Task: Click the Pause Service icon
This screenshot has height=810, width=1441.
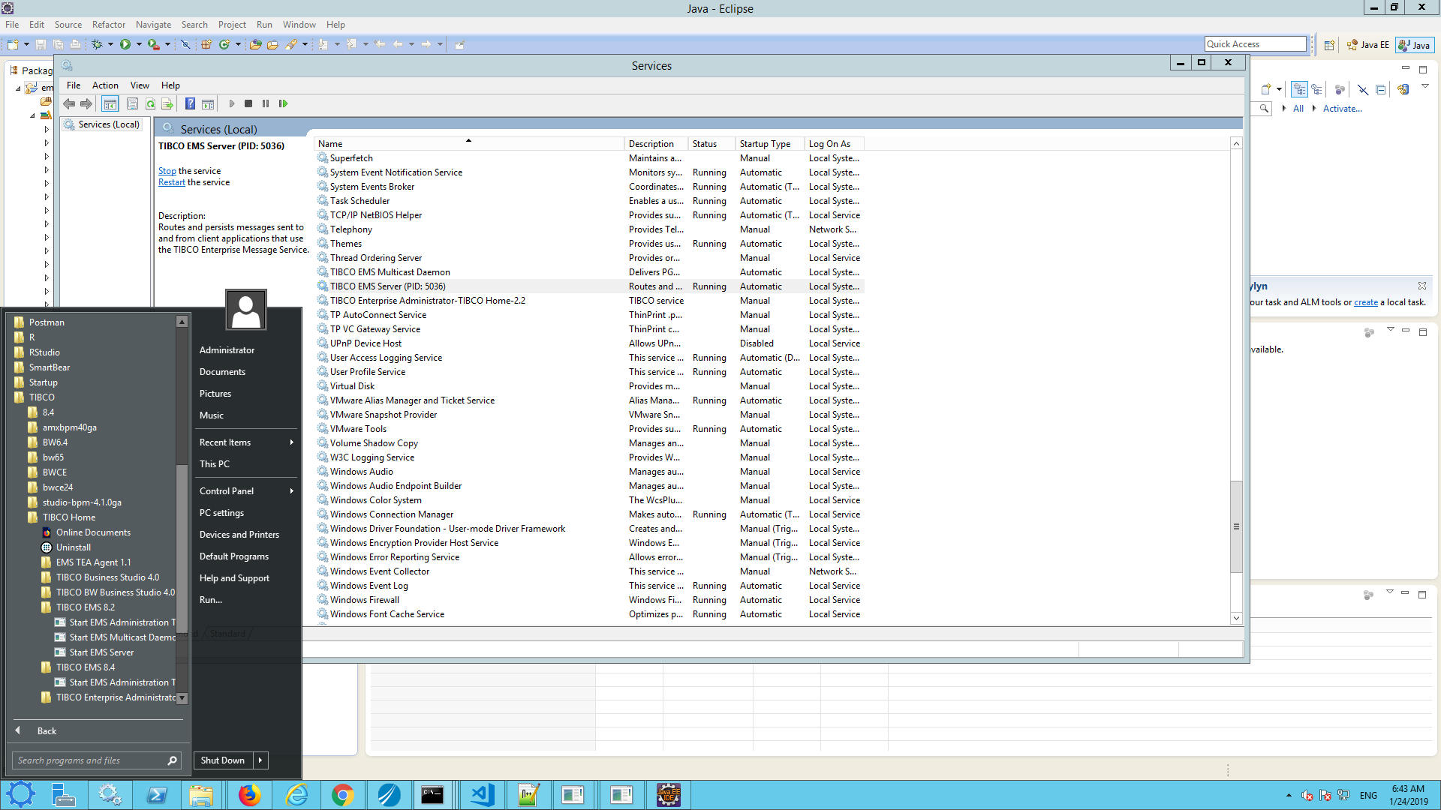Action: pyautogui.click(x=266, y=104)
